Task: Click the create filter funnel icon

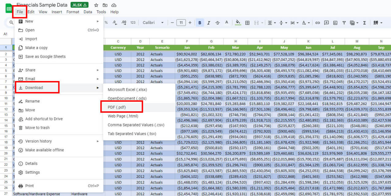Action: coord(344,23)
